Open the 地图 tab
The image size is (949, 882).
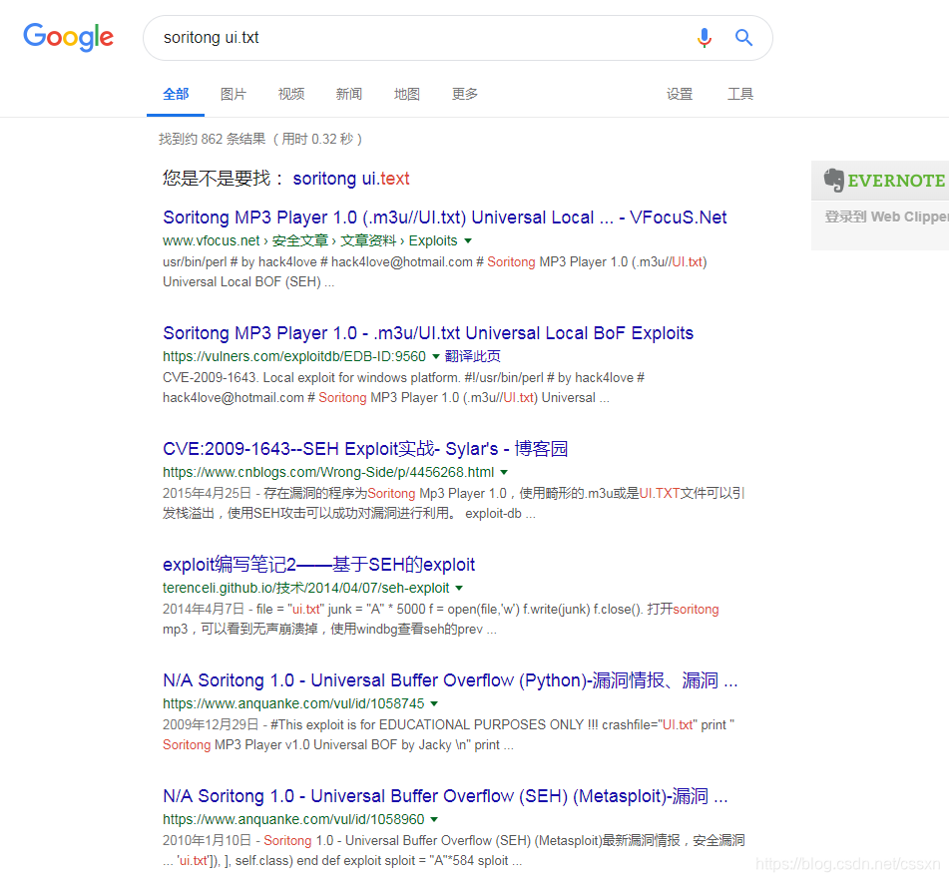click(407, 94)
